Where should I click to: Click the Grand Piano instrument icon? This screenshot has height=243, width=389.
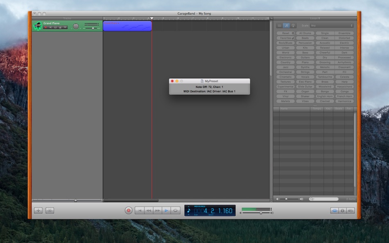pyautogui.click(x=37, y=26)
